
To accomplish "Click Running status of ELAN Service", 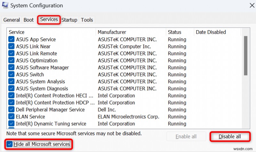I will 177,117.
